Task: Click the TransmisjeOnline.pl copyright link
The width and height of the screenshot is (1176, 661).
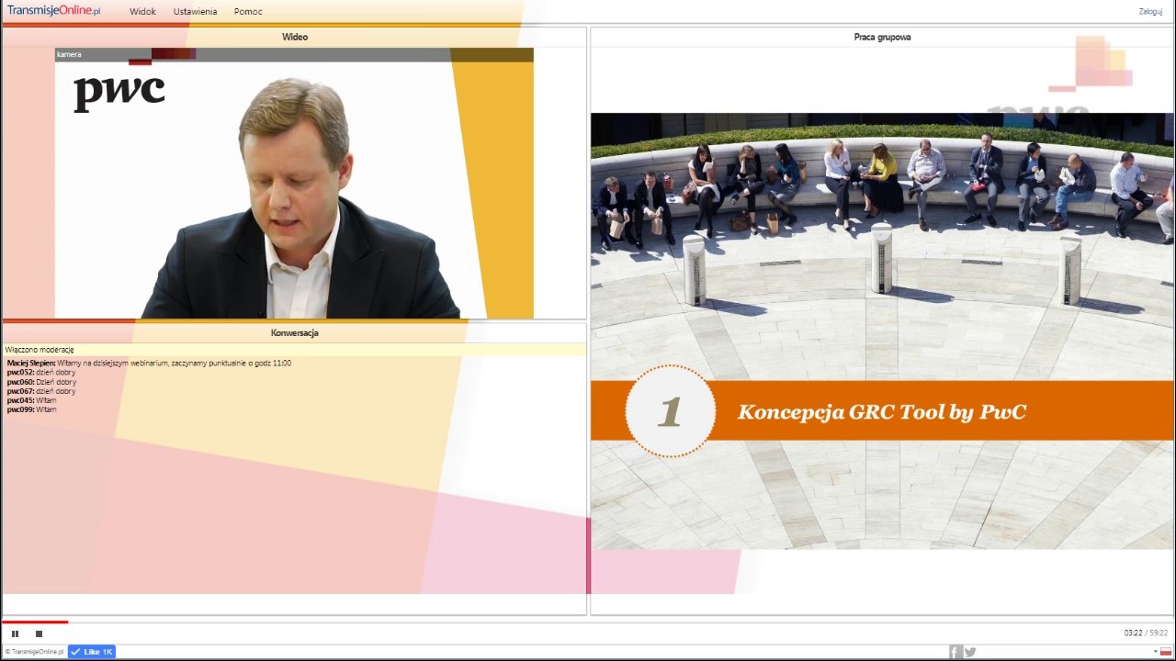Action: pos(34,652)
